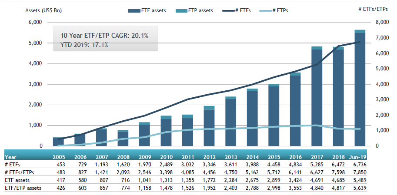
Task: Click the 'YTD 2019: 17.1%' annotation text
Action: pos(84,45)
